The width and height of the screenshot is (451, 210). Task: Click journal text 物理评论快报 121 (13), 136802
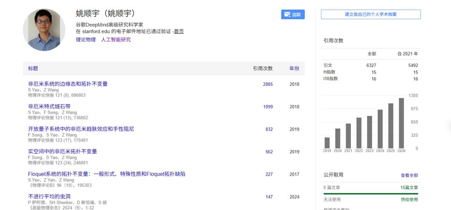tap(58, 118)
